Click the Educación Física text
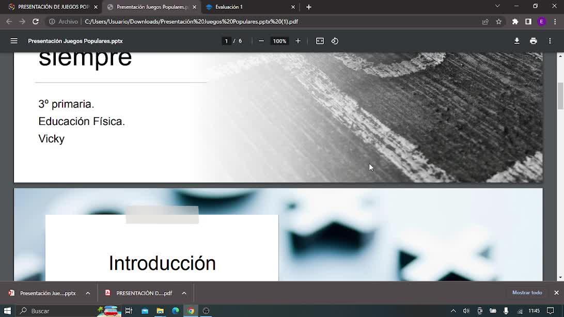564x317 pixels. pyautogui.click(x=82, y=121)
